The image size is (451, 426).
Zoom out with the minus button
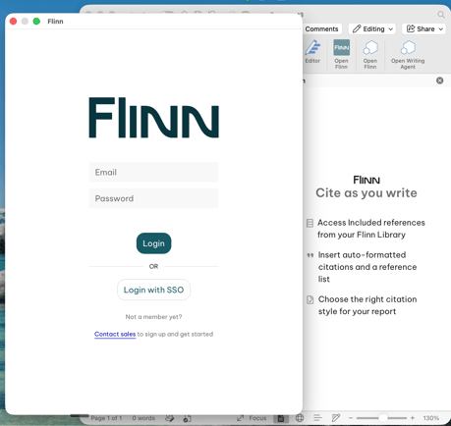pos(351,418)
